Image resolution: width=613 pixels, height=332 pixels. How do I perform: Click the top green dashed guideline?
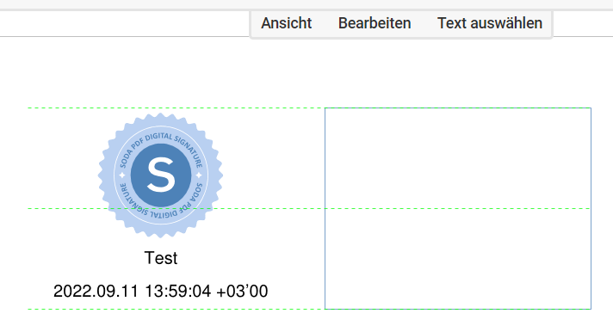click(x=176, y=108)
